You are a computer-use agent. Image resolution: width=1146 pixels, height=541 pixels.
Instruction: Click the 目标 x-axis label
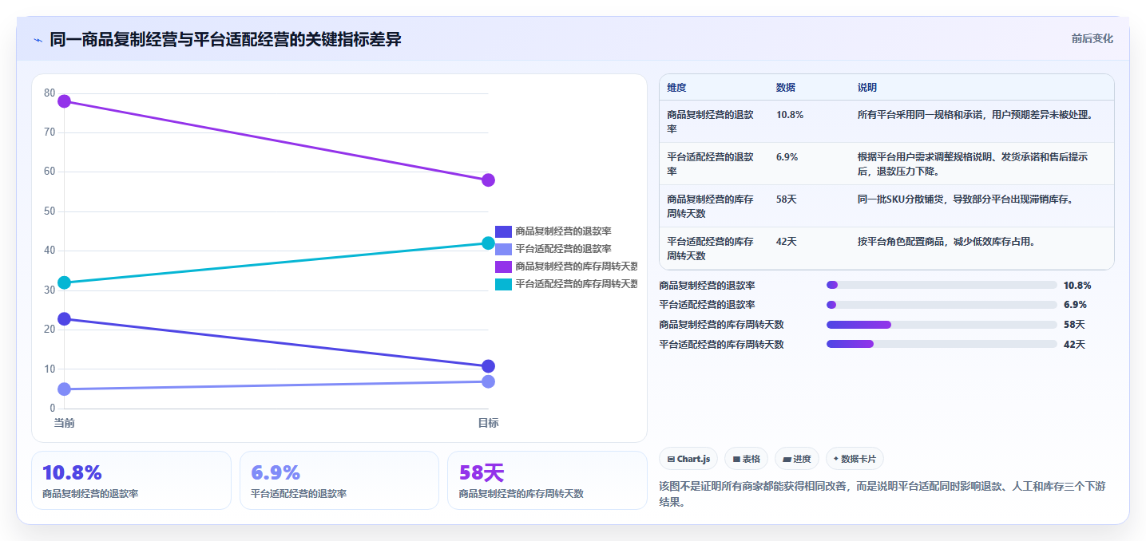(488, 423)
